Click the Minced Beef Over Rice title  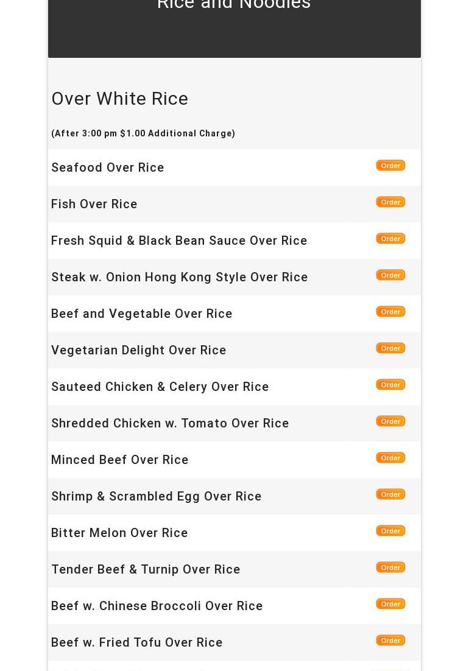click(119, 460)
